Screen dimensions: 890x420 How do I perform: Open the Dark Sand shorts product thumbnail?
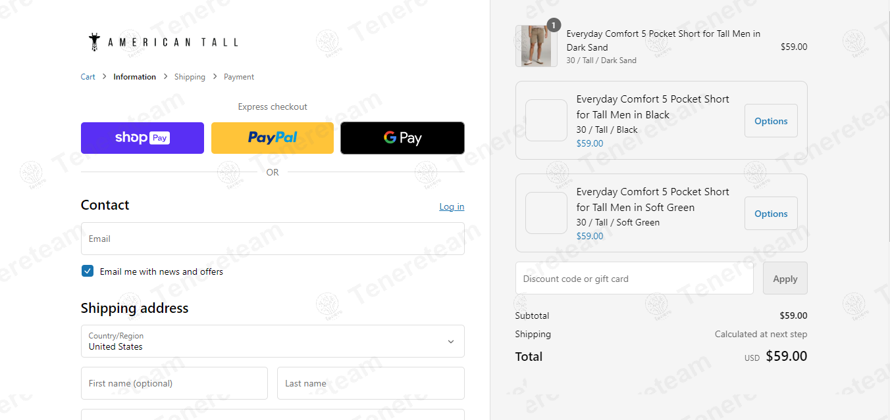click(537, 46)
